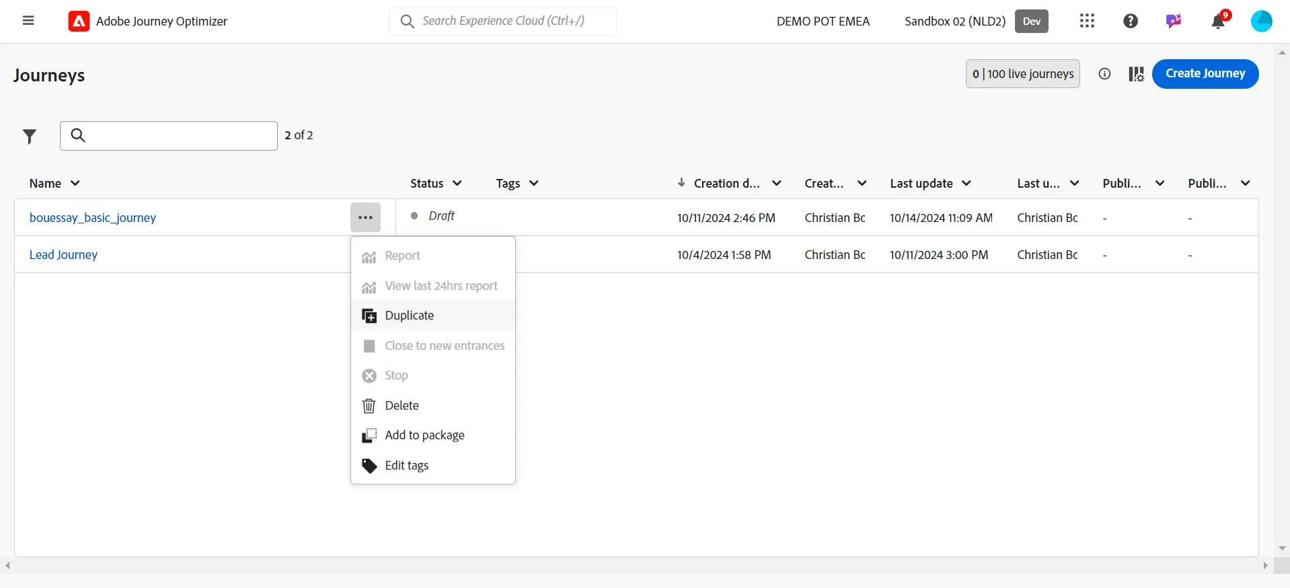Expand the Creation date column dropdown

tap(777, 183)
